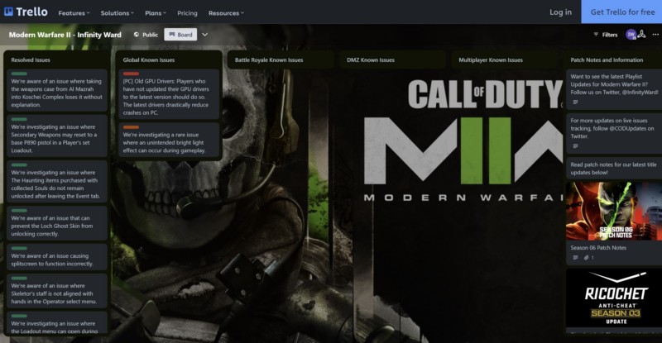Click the Trello logo in the header
Viewport: 662px width, 343px height.
tap(26, 12)
